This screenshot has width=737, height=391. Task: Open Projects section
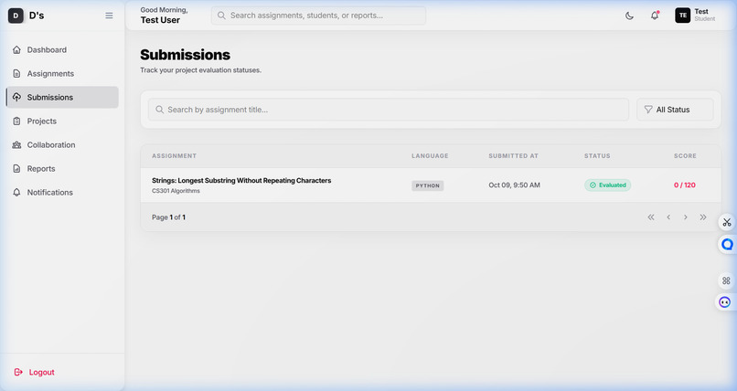pyautogui.click(x=62, y=122)
